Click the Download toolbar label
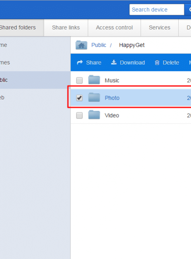Screen dimensions: 191x259 pyautogui.click(x=132, y=63)
